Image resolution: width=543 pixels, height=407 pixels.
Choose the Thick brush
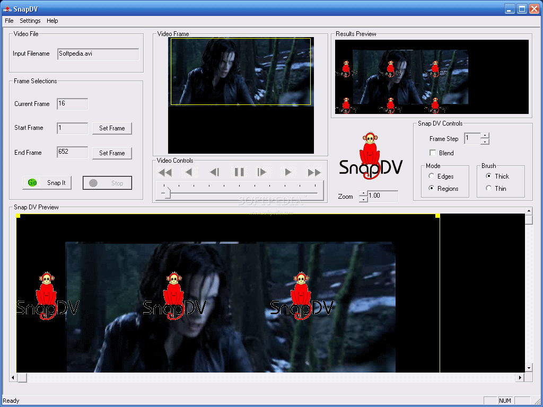coord(488,176)
